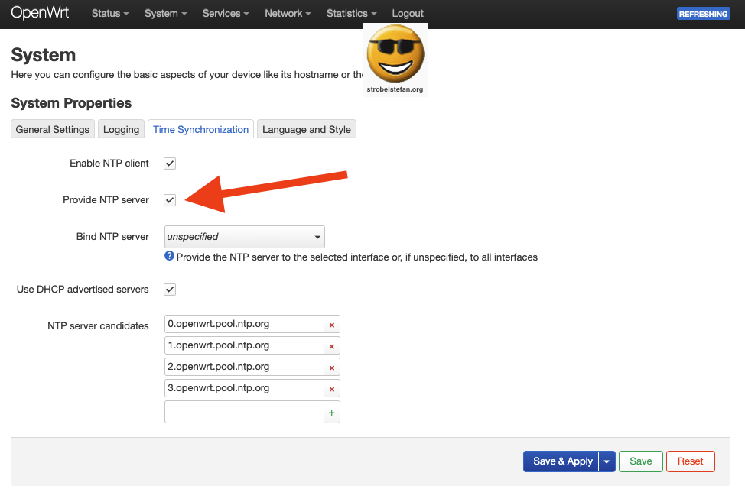The width and height of the screenshot is (745, 489).
Task: Click the REFRESHING status badge
Action: click(x=703, y=14)
